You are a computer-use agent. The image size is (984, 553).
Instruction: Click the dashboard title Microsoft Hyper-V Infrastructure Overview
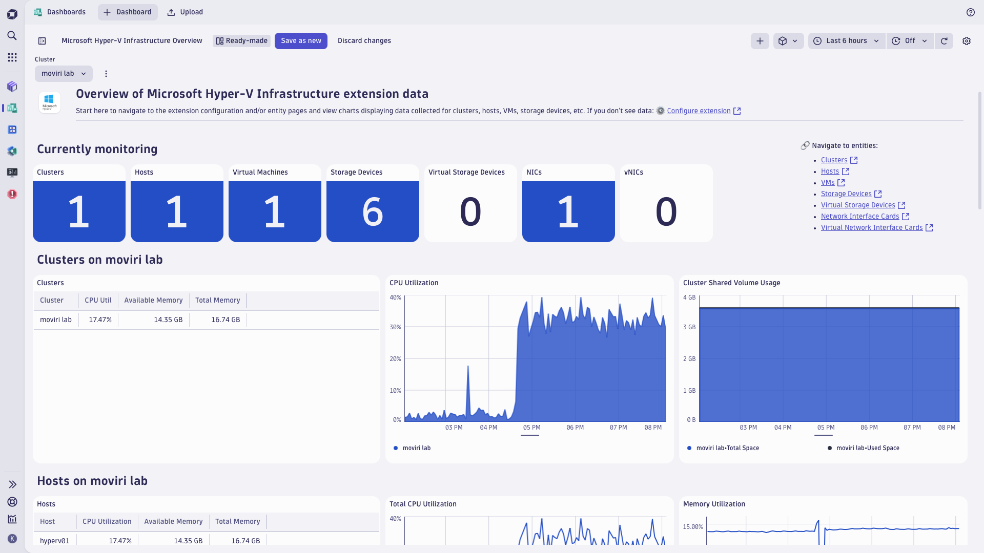[132, 41]
